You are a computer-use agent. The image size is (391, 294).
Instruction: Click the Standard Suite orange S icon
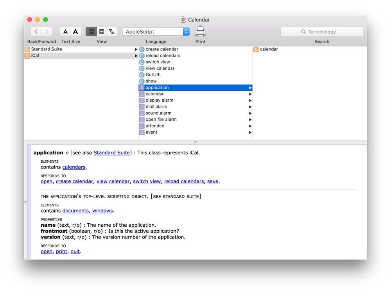point(27,49)
